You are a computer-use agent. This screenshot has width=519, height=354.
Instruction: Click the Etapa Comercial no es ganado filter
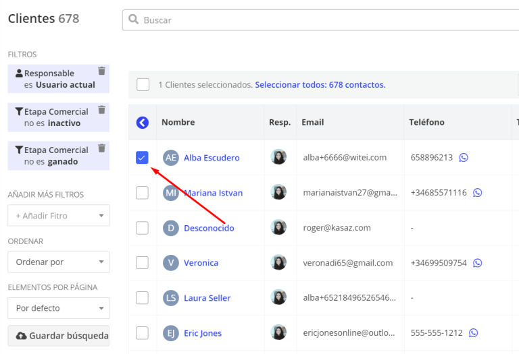point(59,156)
